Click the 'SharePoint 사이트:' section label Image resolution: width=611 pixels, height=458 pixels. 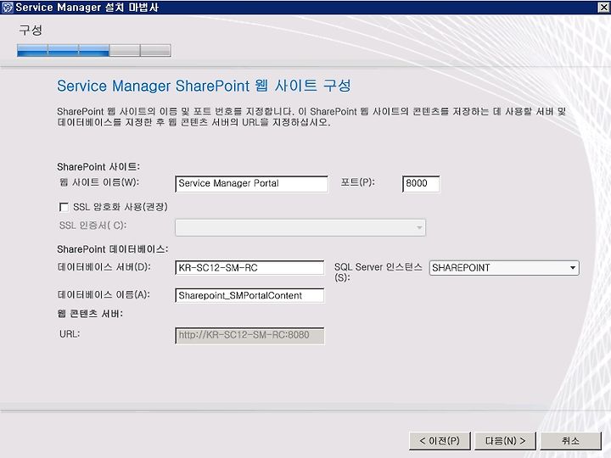click(x=98, y=167)
